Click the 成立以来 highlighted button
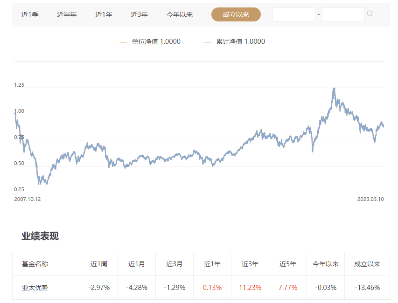 (x=236, y=14)
